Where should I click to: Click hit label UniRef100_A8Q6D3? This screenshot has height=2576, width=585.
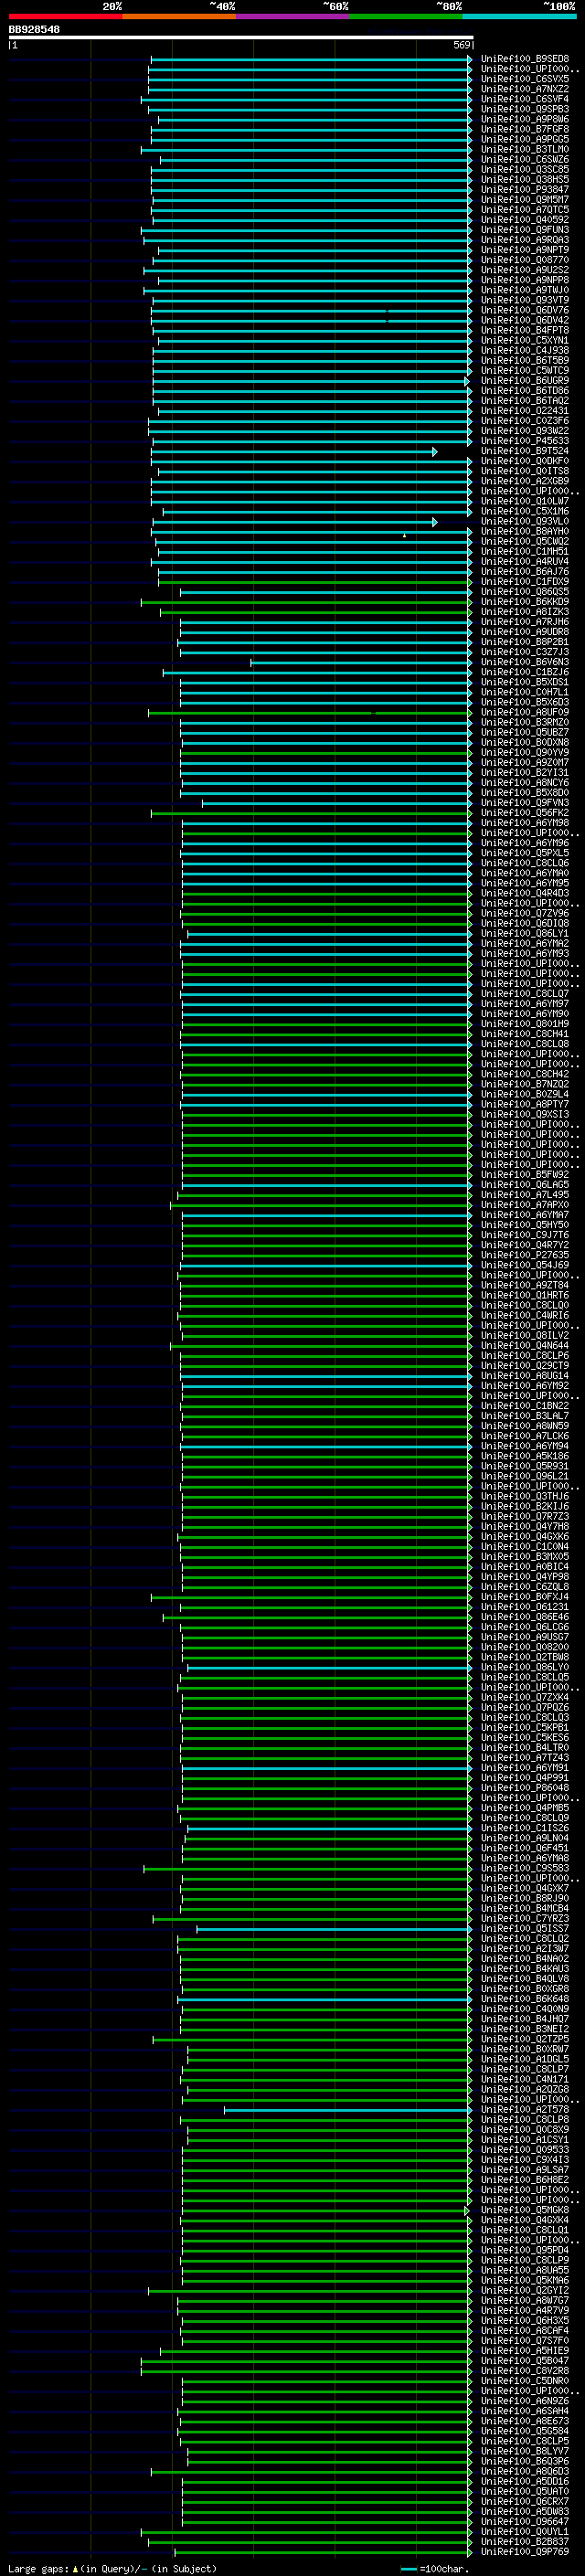tap(524, 2471)
